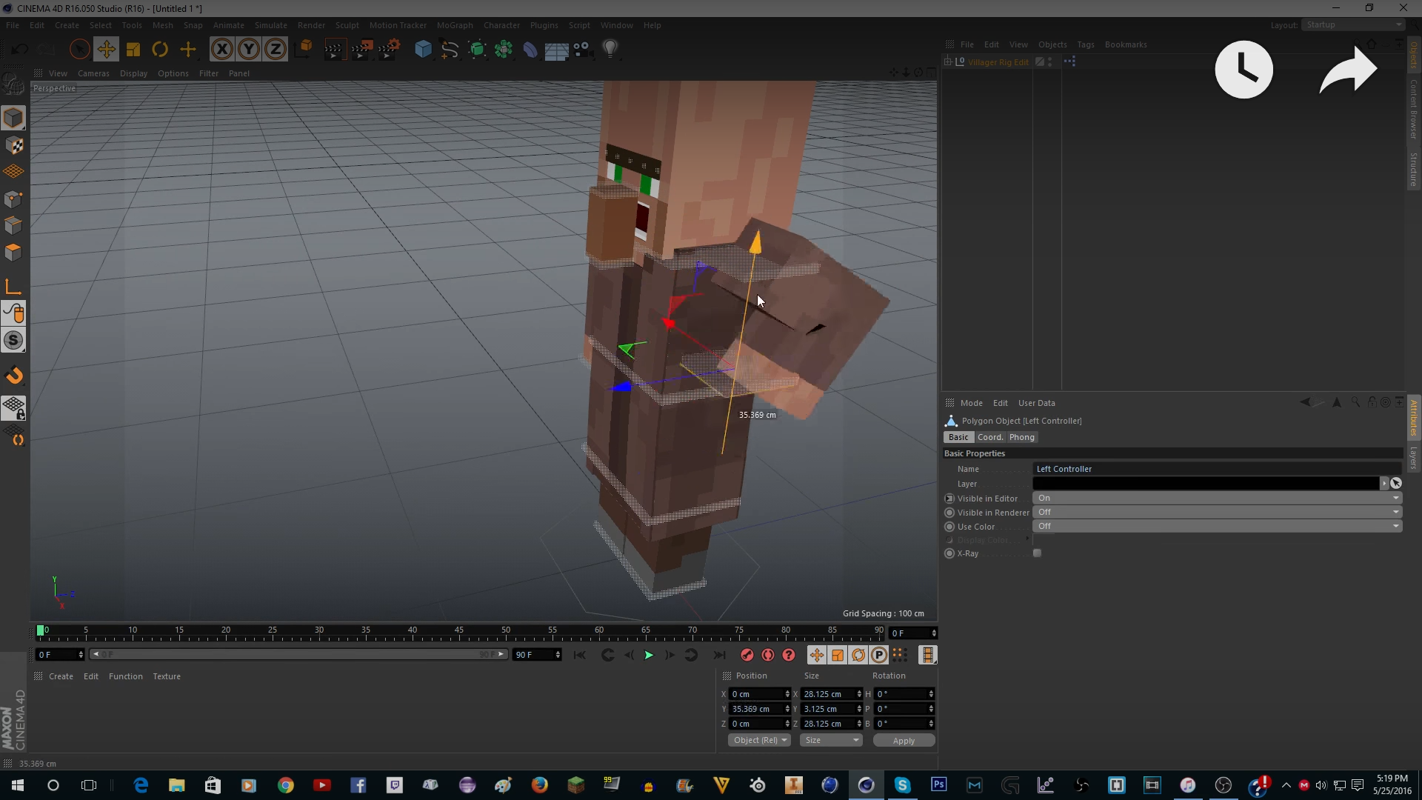Open User Data menu in Attributes
Viewport: 1422px width, 800px height.
click(1036, 403)
